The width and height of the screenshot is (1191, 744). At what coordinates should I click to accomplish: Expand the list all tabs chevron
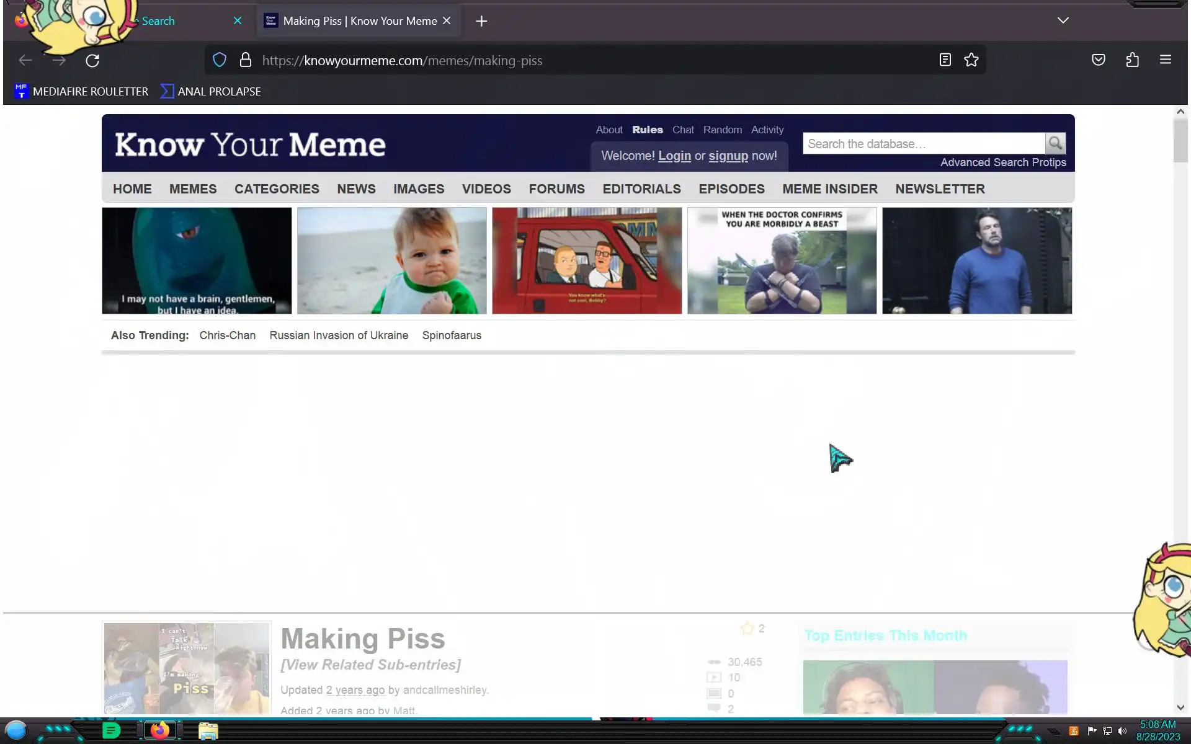1063,20
